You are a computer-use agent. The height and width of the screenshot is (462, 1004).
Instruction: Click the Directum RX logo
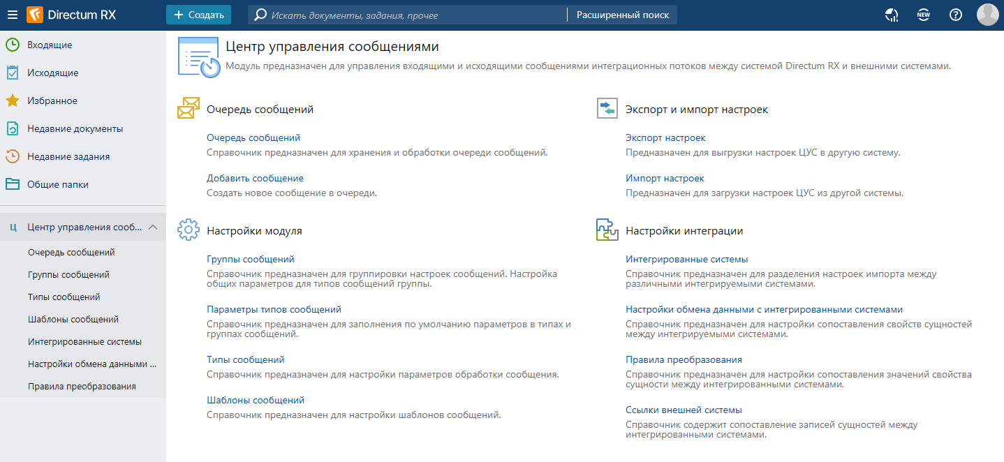point(71,15)
